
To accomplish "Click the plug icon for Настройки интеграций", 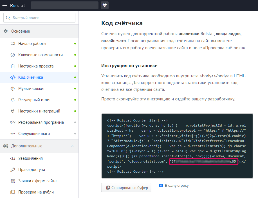I will pos(13,111).
